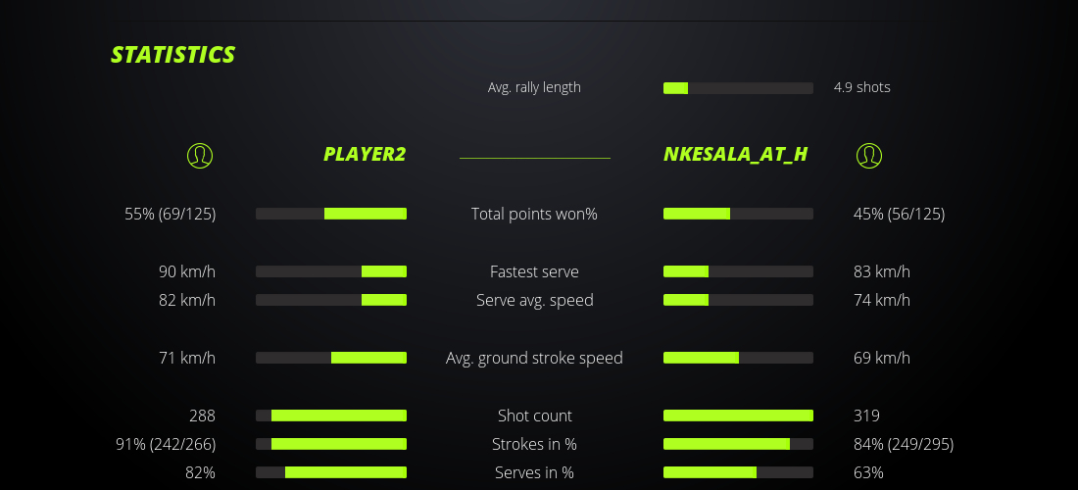
Task: Click the 84% (249/295) strokes value
Action: pos(903,444)
